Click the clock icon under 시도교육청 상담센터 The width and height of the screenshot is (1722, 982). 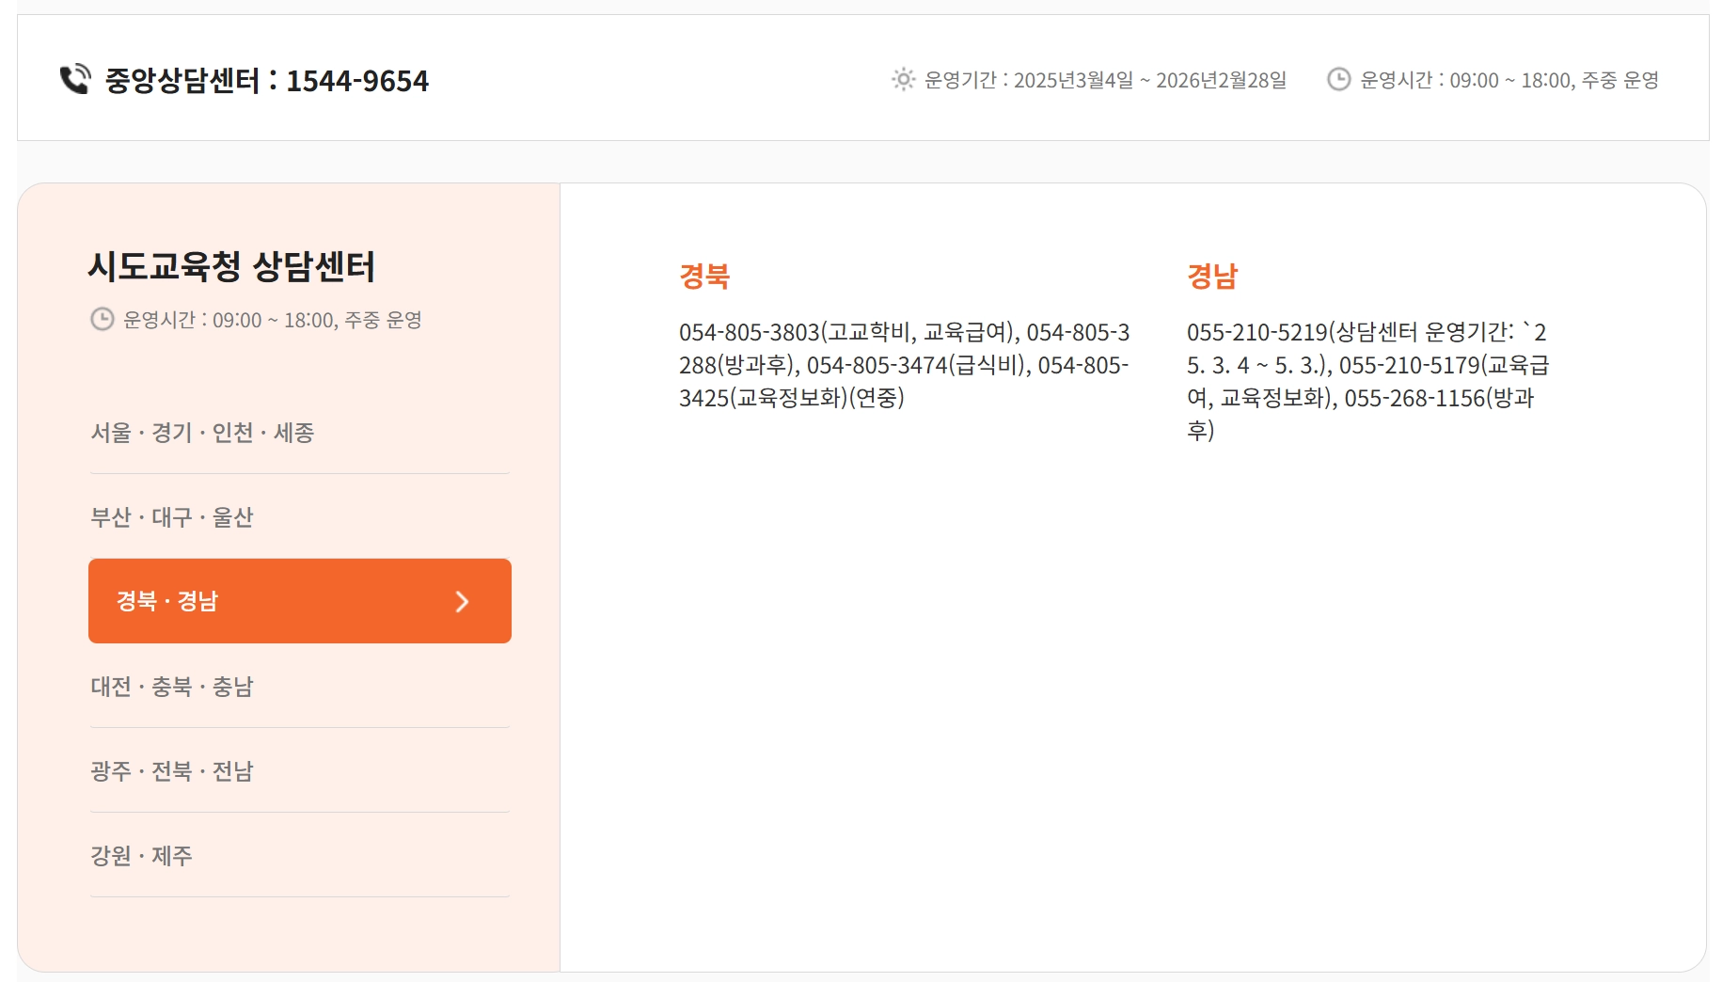coord(102,319)
